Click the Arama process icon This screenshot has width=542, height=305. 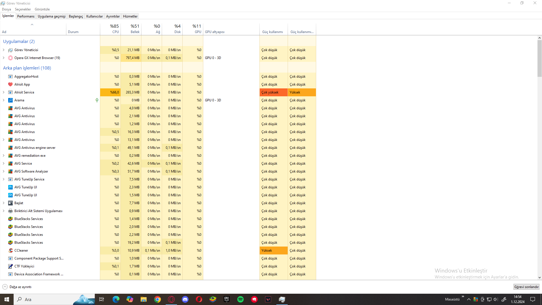(x=10, y=100)
